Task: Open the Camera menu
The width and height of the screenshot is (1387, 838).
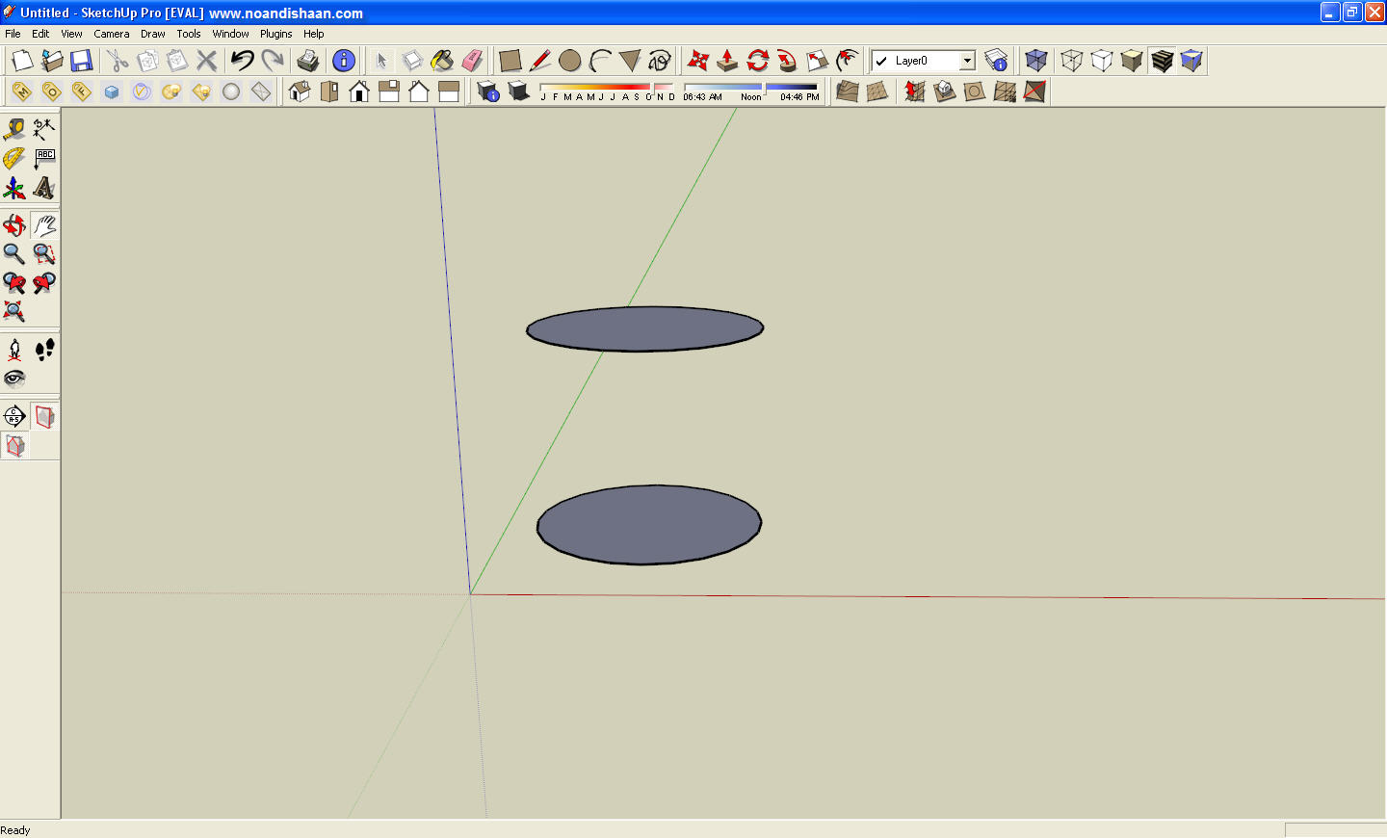Action: point(112,34)
